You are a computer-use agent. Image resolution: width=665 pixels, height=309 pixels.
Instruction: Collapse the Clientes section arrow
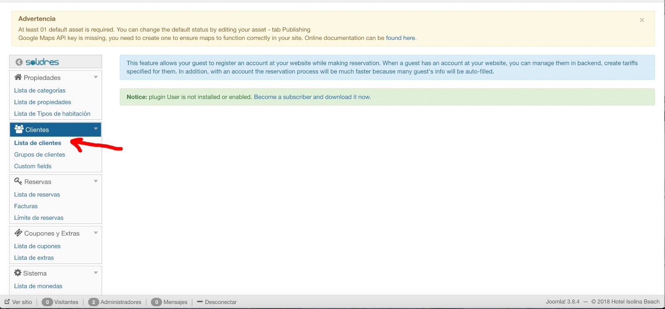point(96,129)
